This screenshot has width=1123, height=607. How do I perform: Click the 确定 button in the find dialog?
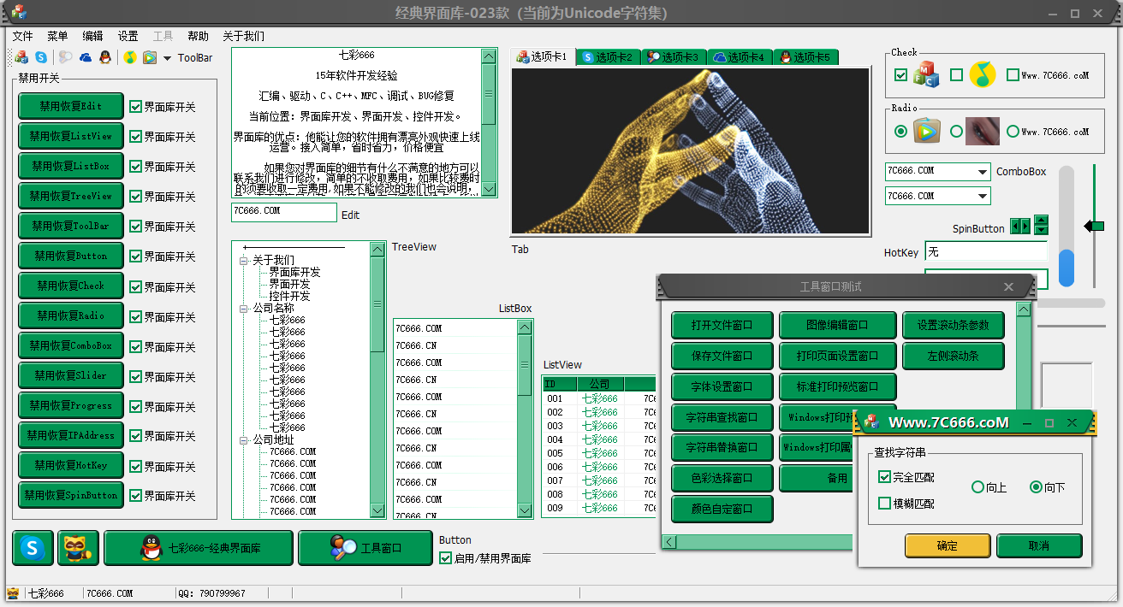(948, 545)
